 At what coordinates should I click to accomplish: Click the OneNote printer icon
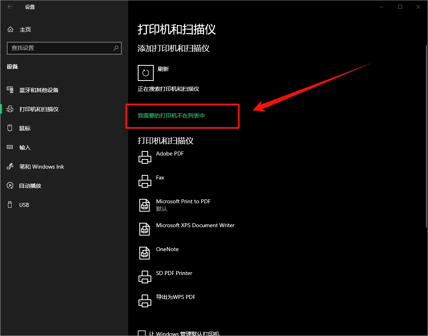pyautogui.click(x=145, y=253)
